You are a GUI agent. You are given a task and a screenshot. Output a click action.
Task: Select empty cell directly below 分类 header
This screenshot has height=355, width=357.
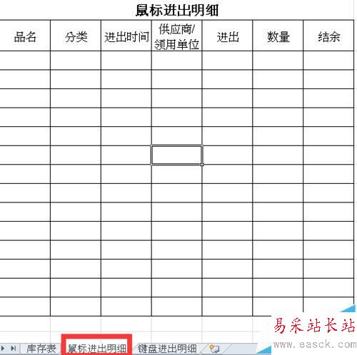[x=76, y=61]
